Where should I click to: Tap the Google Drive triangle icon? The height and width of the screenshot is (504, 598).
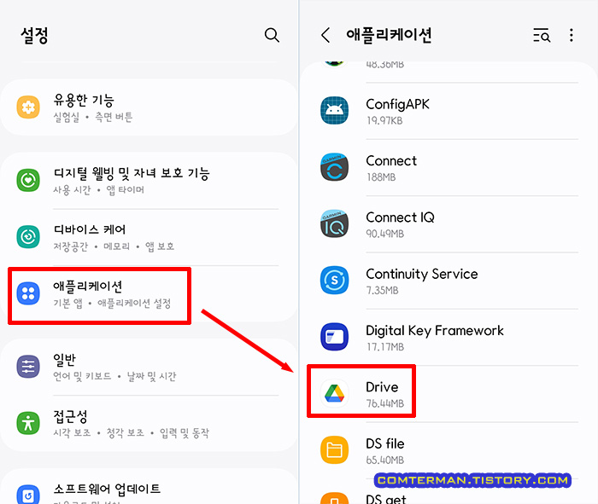pyautogui.click(x=335, y=394)
